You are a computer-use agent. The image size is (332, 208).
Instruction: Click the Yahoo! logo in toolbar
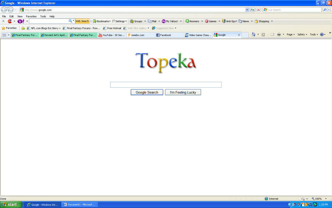tap(20, 21)
